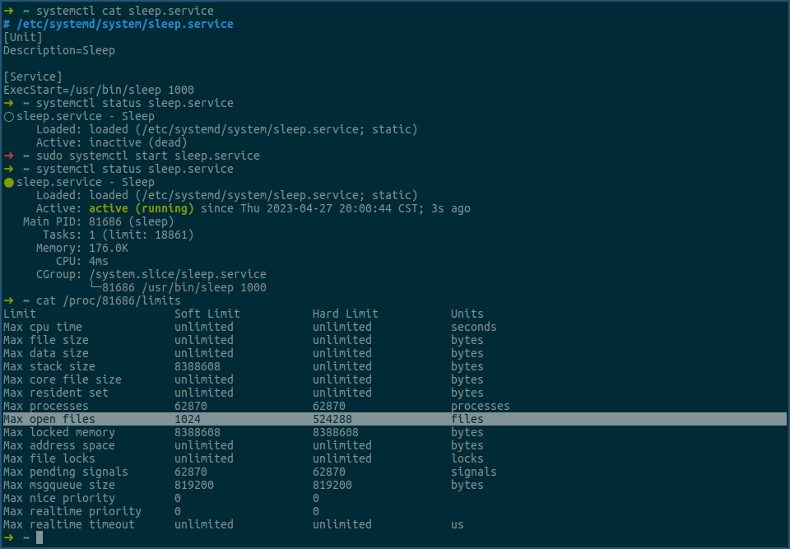Screen dimensions: 790x549
Task: Click the "Units" column header
Action: point(467,314)
